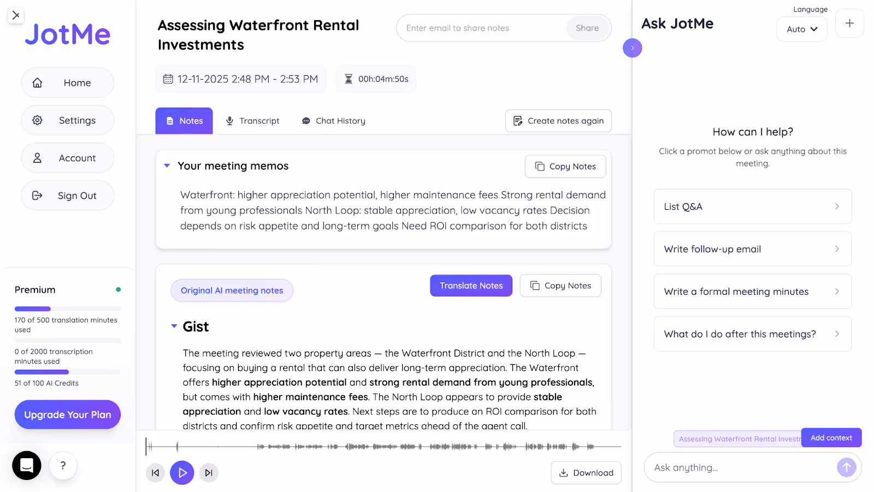Open the Account page

point(68,158)
